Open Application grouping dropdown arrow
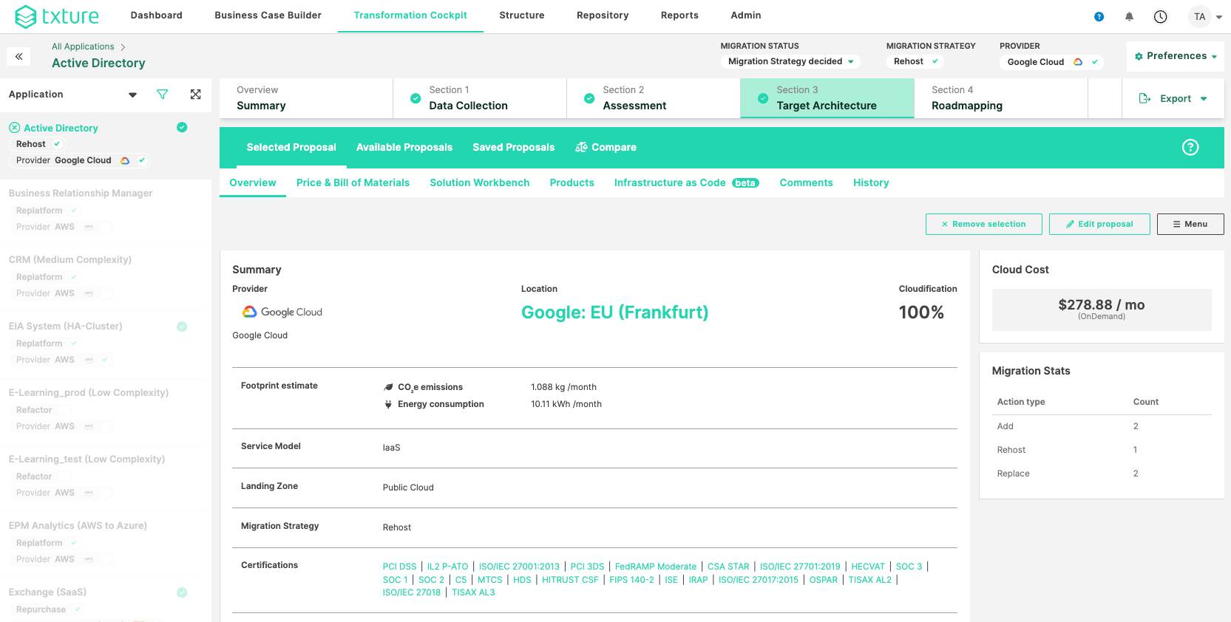 coord(132,95)
